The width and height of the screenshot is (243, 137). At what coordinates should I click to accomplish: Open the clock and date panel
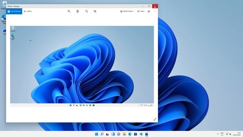point(237,134)
